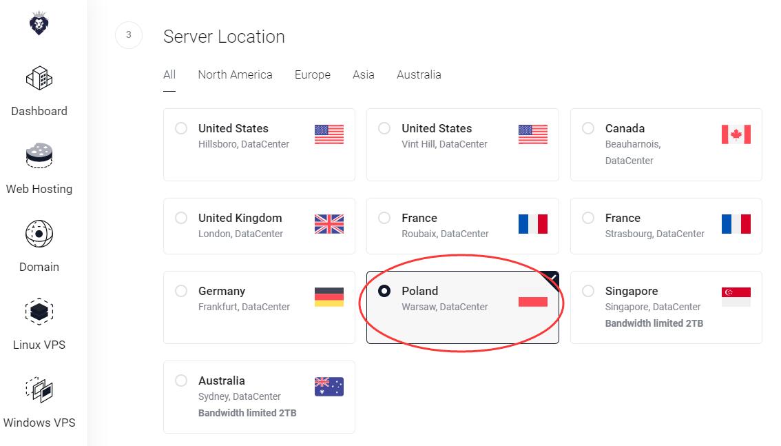Click the lion logo at top left
781x446 pixels.
[x=39, y=23]
